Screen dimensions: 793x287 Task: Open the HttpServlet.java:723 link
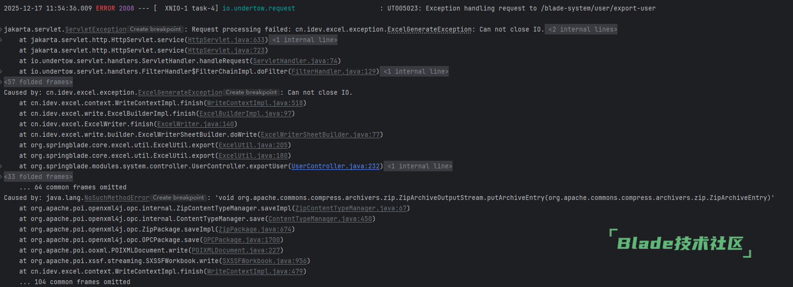point(226,51)
